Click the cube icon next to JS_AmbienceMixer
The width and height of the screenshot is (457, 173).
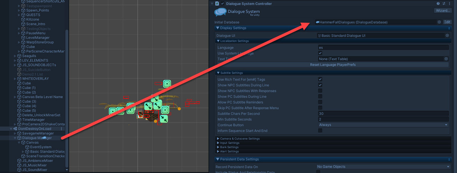pyautogui.click(x=20, y=161)
